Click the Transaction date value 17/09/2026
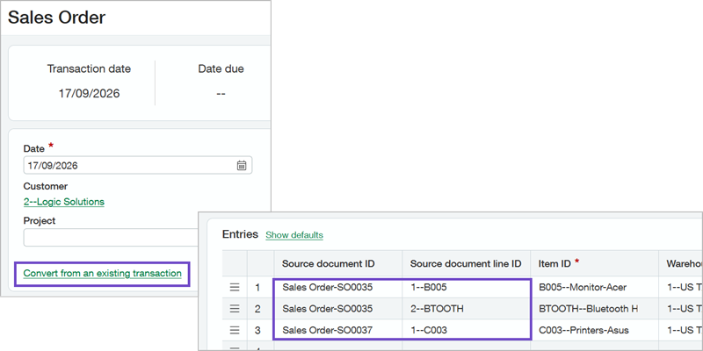Viewport: 703px width, 351px height. [x=90, y=94]
